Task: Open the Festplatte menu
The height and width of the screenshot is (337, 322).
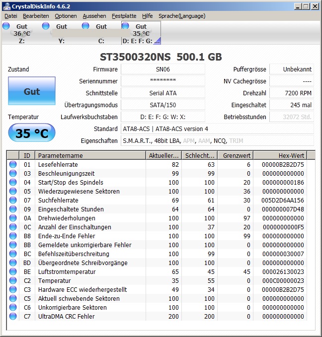Action: (124, 16)
